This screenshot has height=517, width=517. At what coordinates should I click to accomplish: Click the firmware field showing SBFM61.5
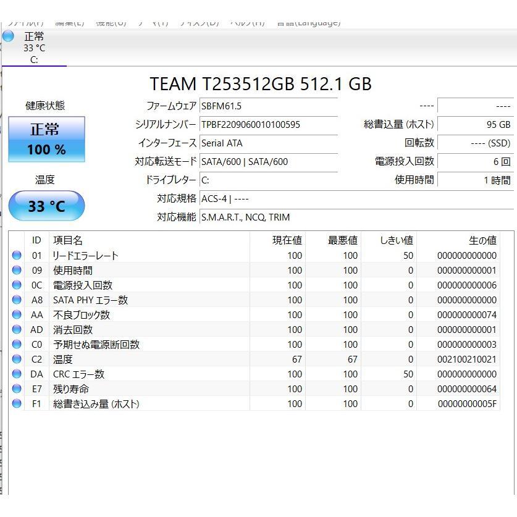(269, 106)
